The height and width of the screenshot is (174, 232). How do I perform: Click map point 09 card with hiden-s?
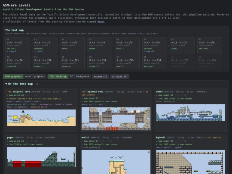(x=45, y=62)
